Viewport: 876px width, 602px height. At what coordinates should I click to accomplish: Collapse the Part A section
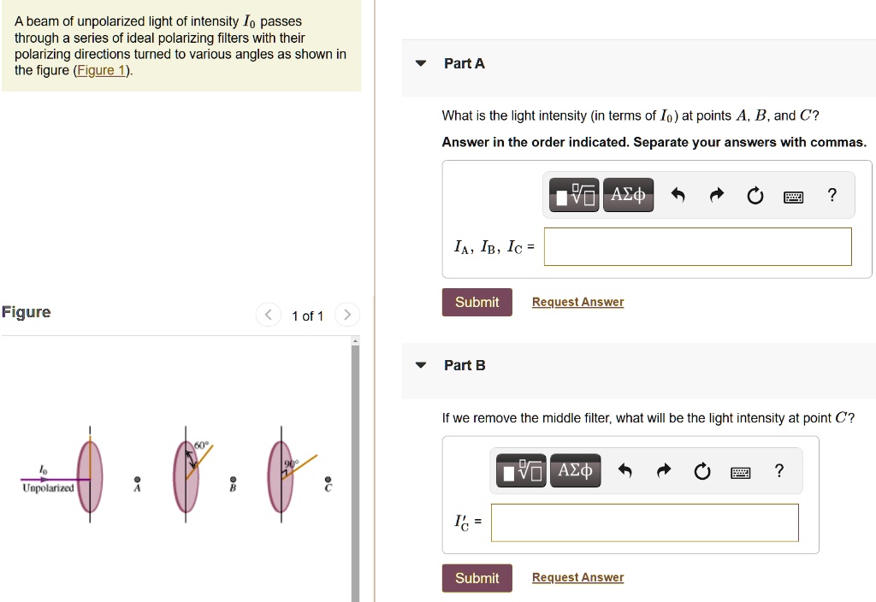420,63
